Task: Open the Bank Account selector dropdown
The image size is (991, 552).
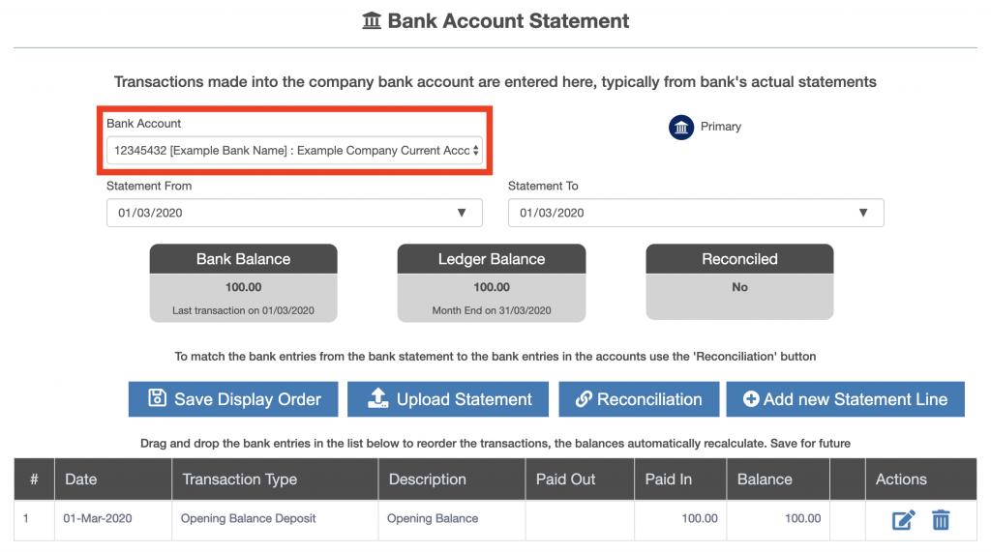Action: click(294, 150)
